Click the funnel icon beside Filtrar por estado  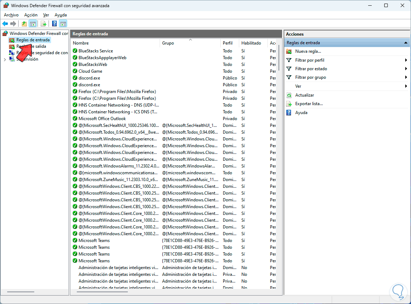(289, 69)
